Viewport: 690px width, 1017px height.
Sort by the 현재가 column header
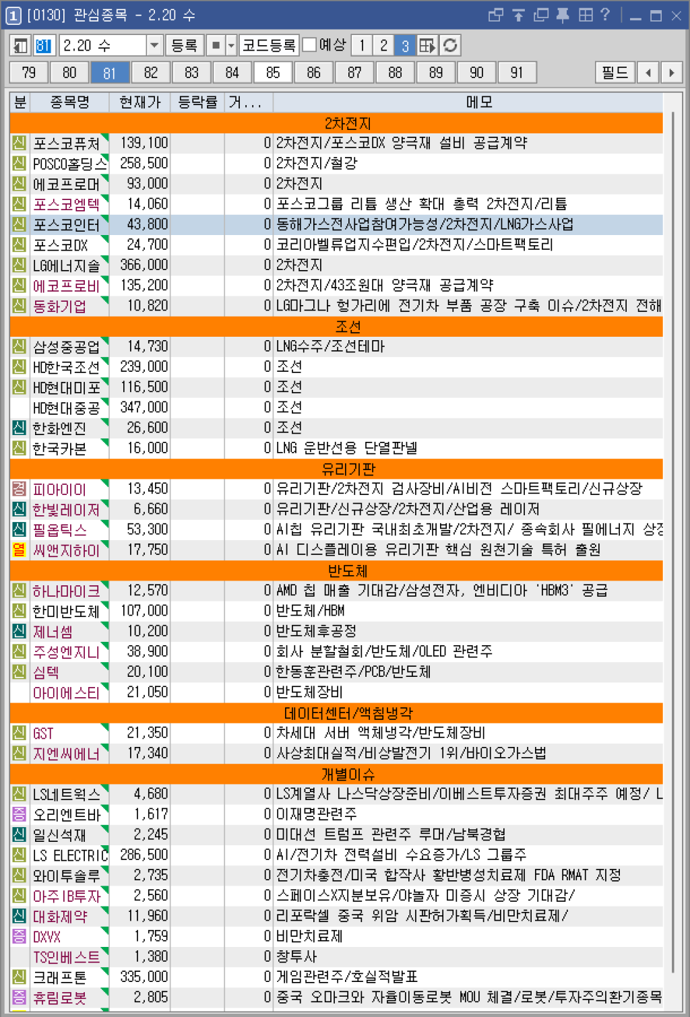(x=140, y=102)
